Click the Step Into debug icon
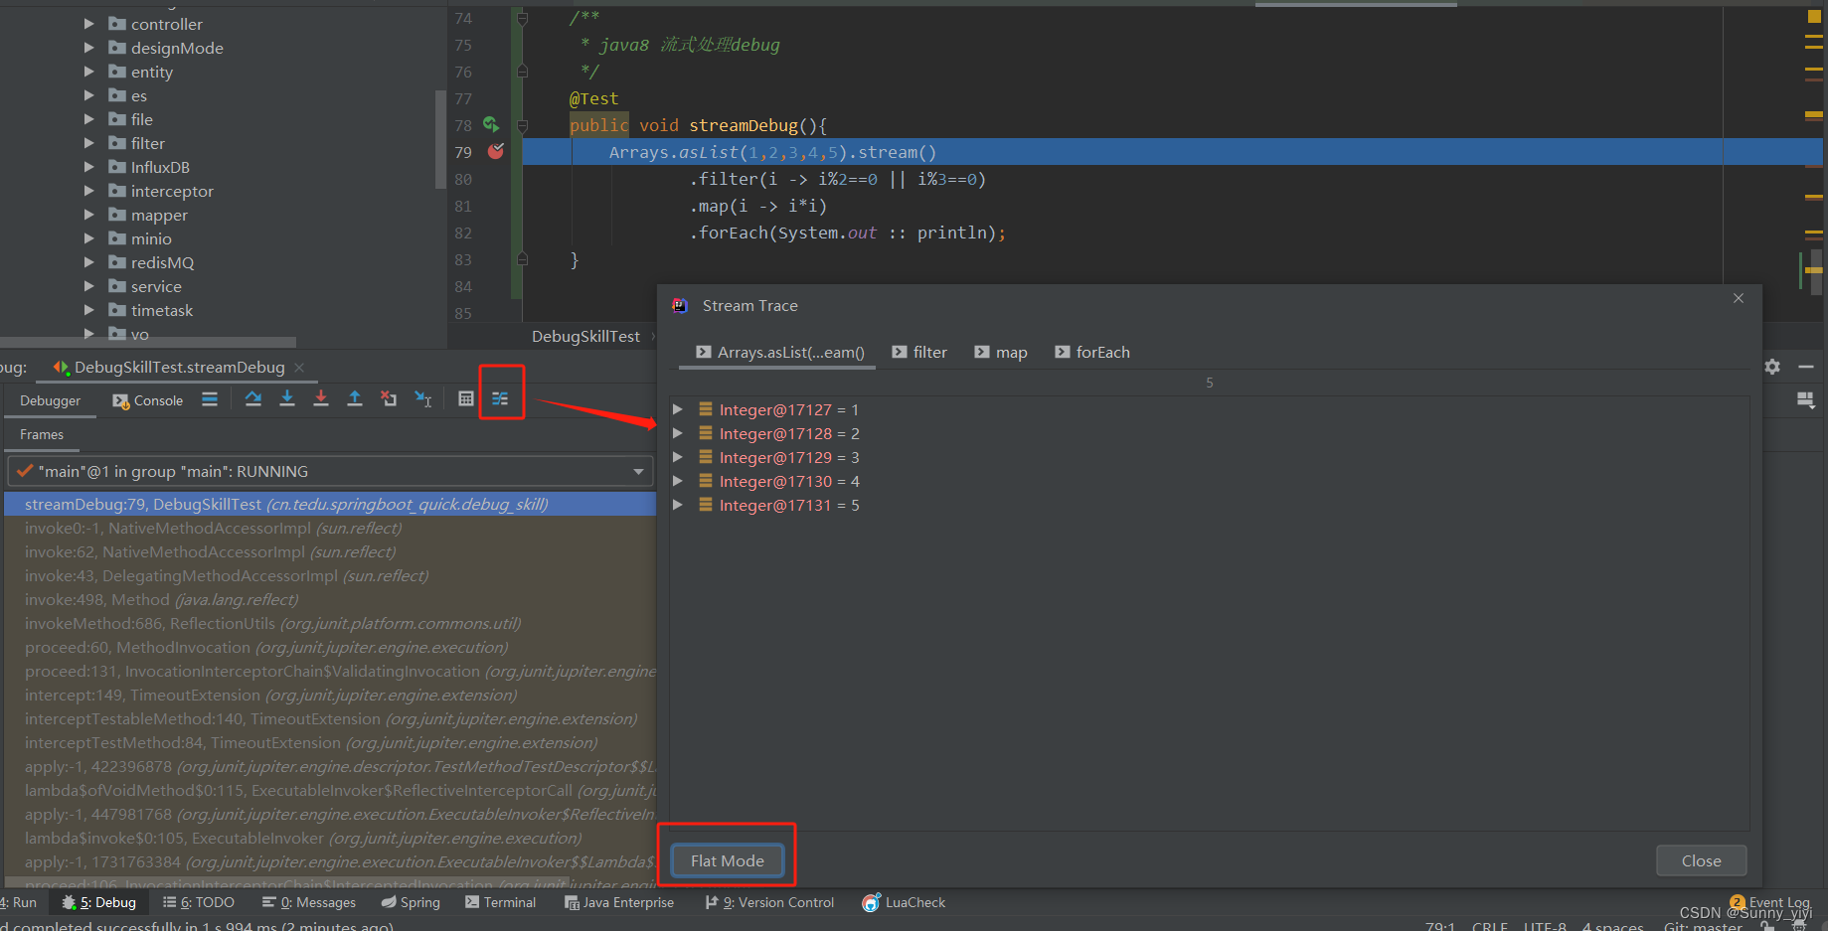Image resolution: width=1828 pixels, height=931 pixels. tap(287, 398)
